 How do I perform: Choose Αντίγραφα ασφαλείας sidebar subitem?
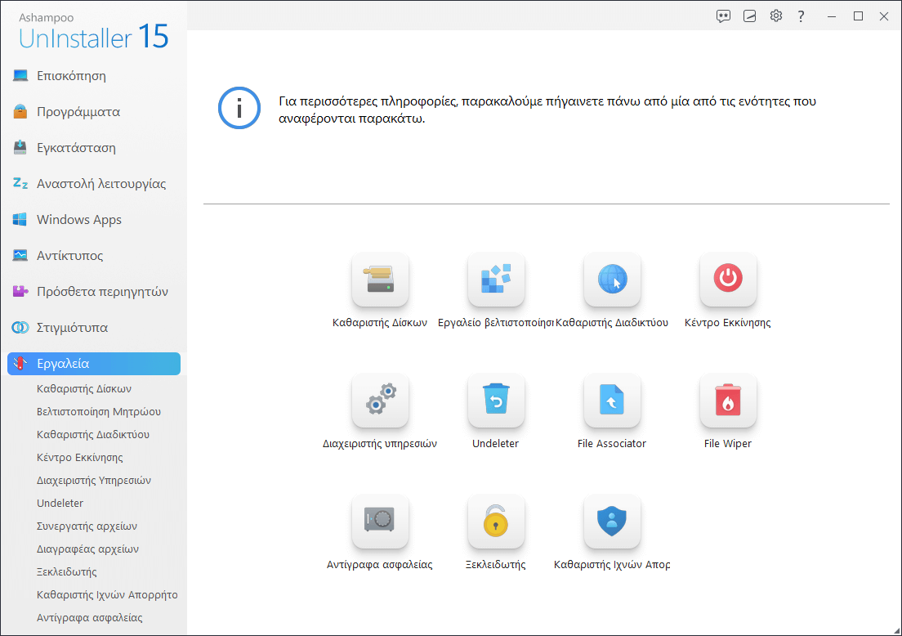point(89,617)
